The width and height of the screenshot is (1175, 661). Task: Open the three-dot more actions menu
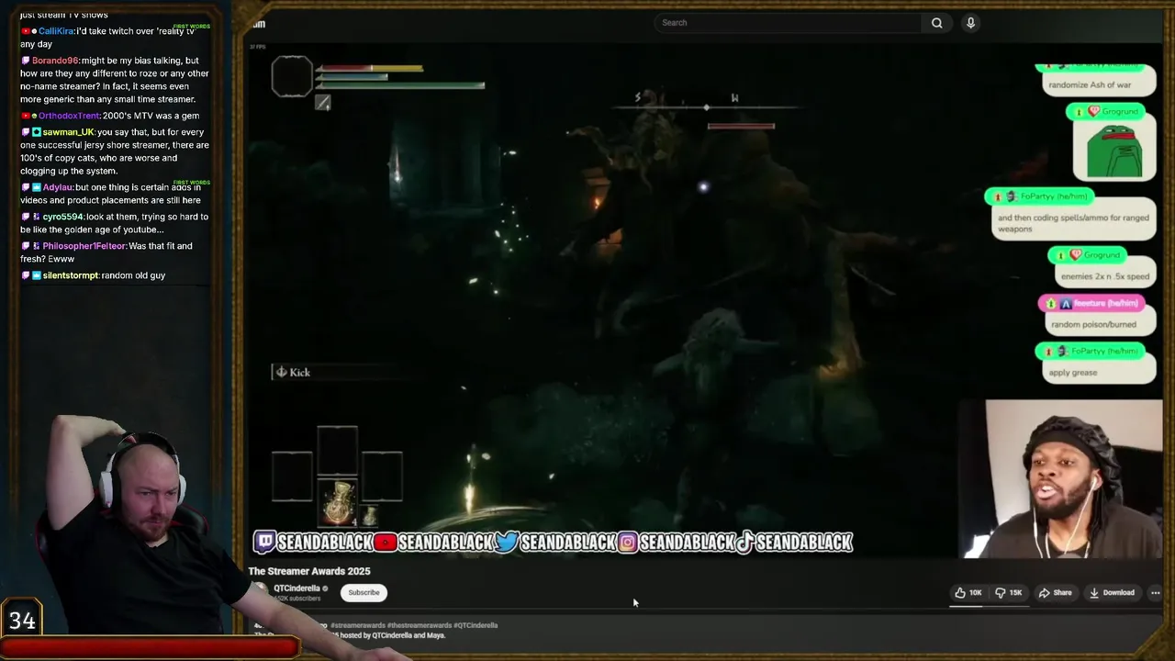pyautogui.click(x=1155, y=593)
